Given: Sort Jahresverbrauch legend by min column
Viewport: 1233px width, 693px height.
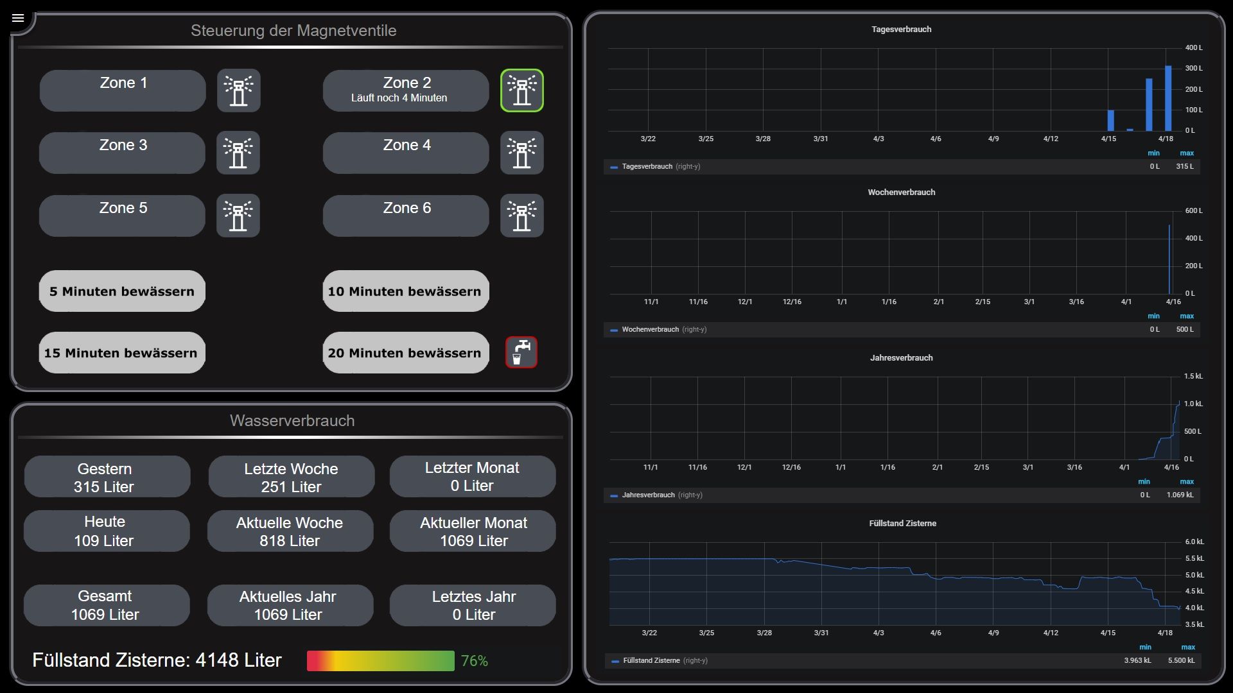Looking at the screenshot, I should coord(1144,482).
